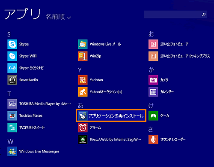Select the Y group header

(80, 70)
